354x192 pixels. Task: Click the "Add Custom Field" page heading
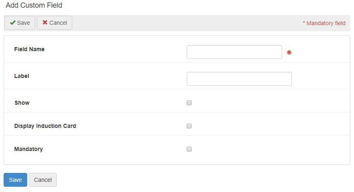tap(34, 5)
